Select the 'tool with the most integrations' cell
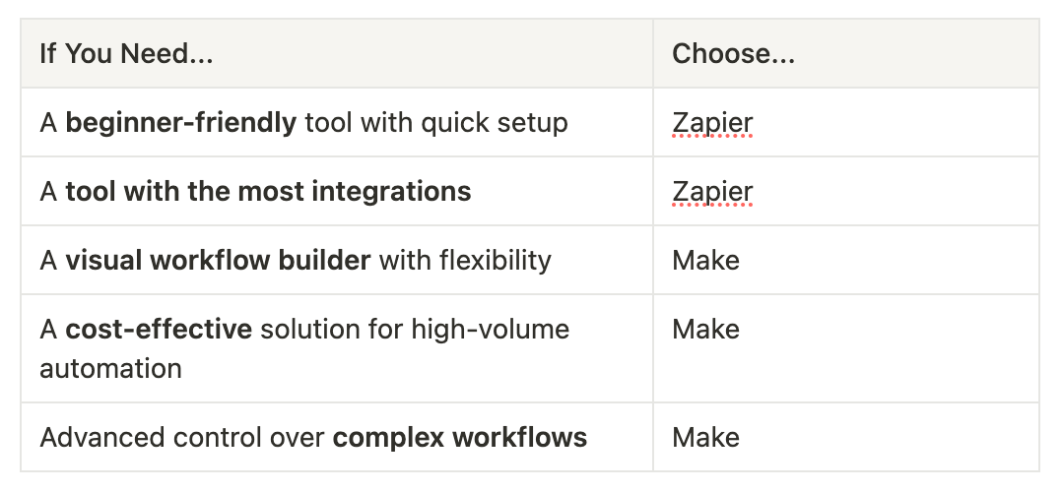The width and height of the screenshot is (1062, 492). coord(337,192)
